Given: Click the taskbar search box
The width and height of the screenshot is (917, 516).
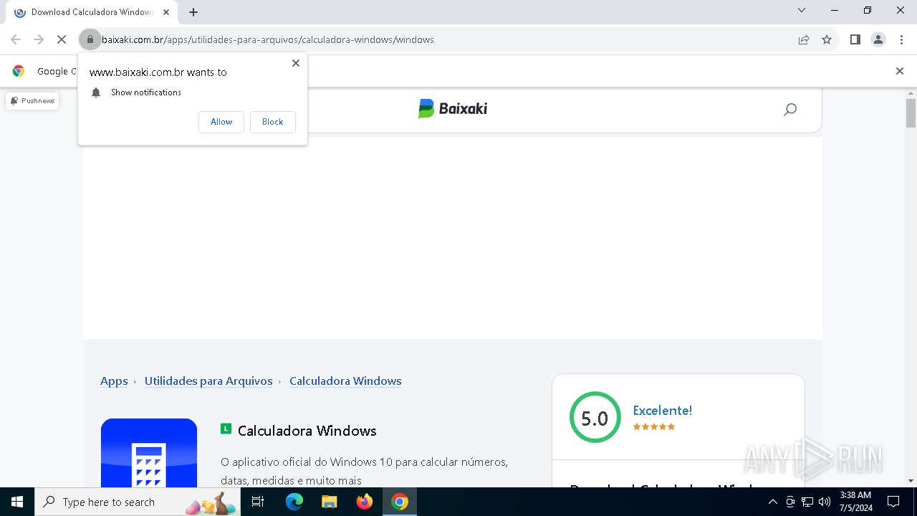Looking at the screenshot, I should click(x=138, y=502).
